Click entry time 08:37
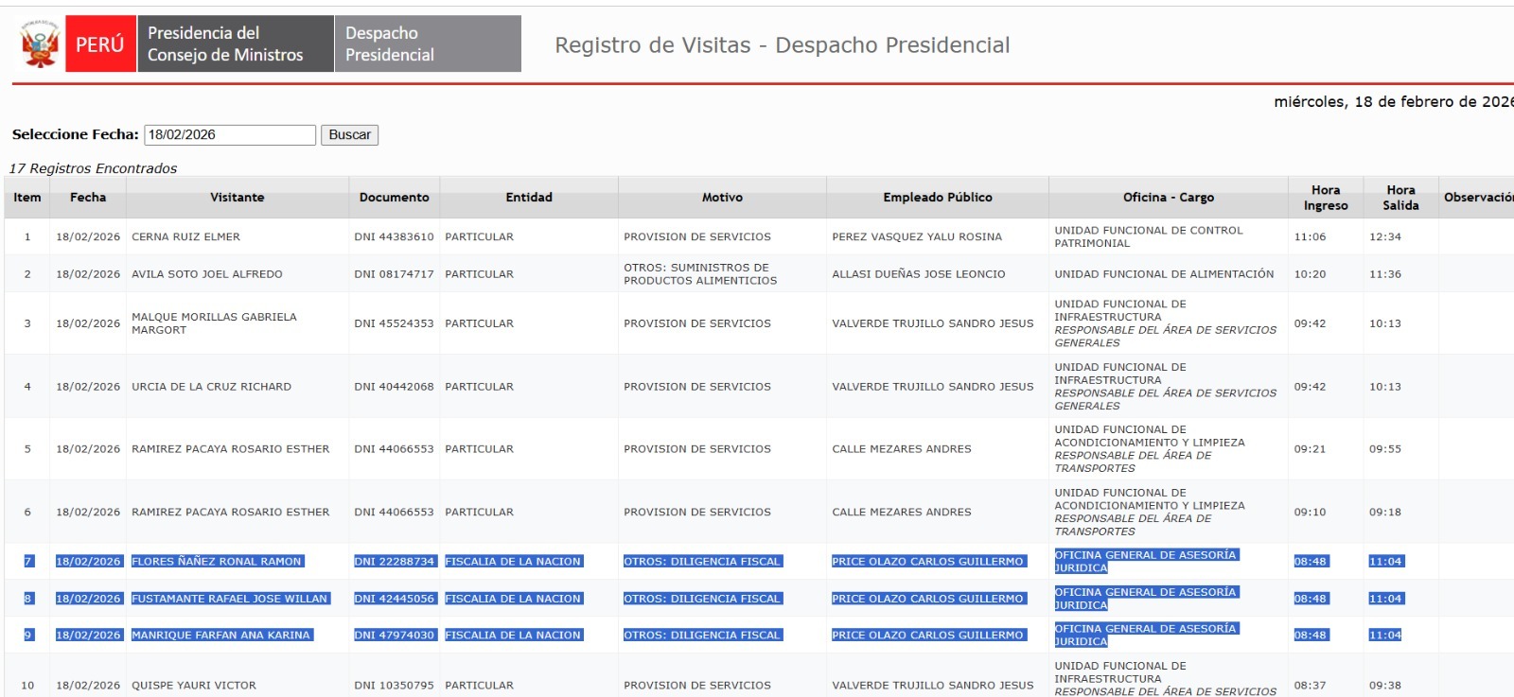 pyautogui.click(x=1310, y=686)
